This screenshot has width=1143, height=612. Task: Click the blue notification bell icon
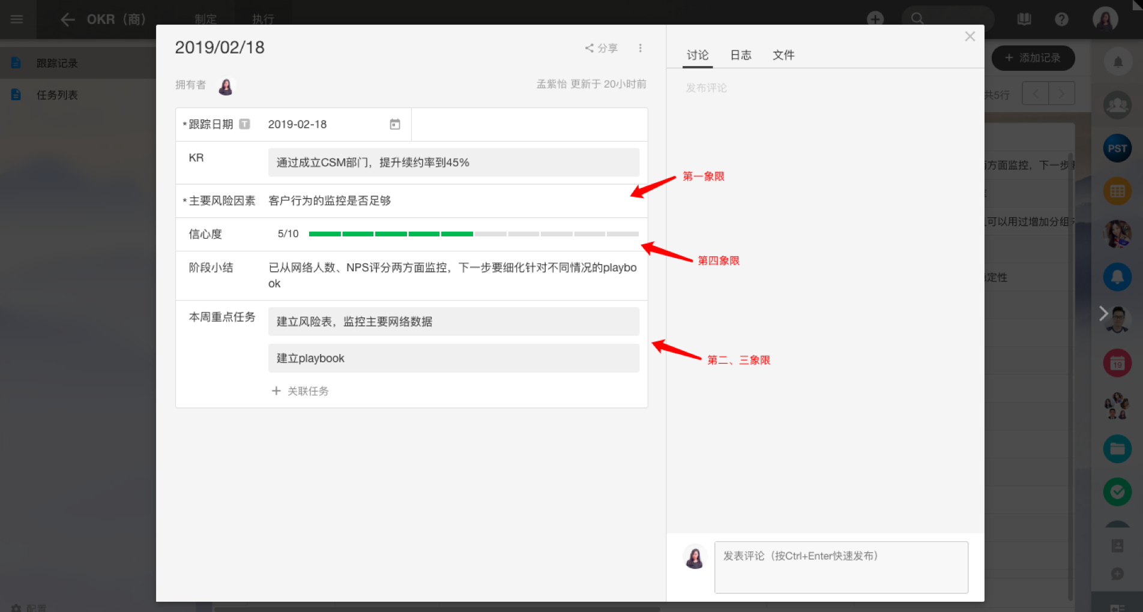(1117, 277)
